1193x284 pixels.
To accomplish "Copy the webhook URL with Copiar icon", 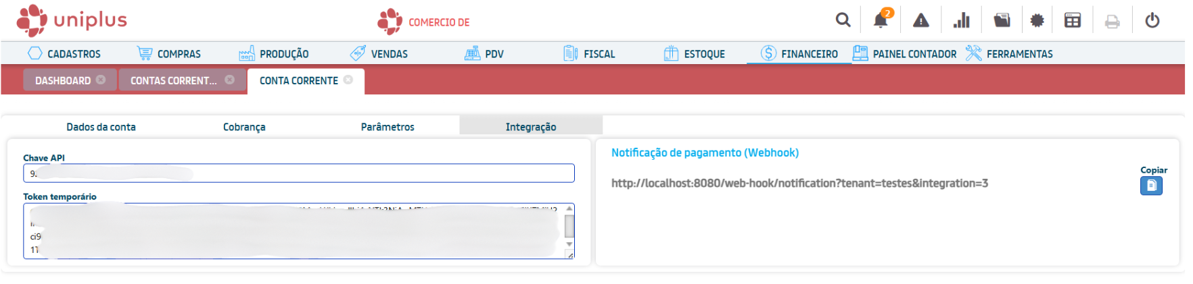I will pyautogui.click(x=1150, y=186).
